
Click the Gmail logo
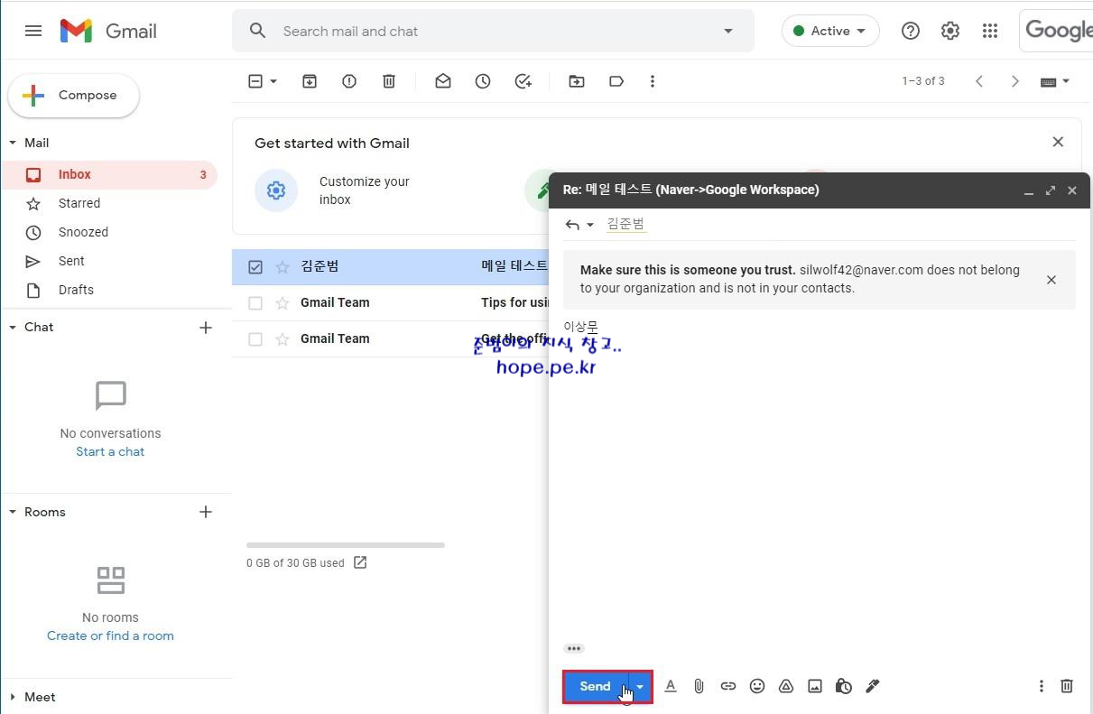pos(108,31)
